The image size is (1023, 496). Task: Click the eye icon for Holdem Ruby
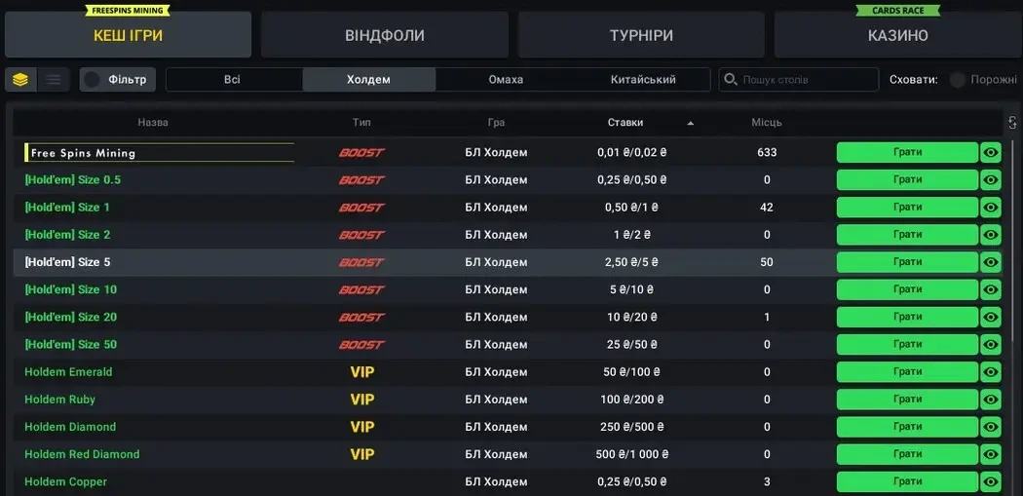[x=991, y=400]
